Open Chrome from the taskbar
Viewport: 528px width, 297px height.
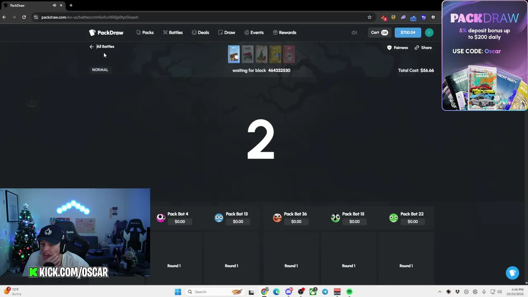point(264,292)
